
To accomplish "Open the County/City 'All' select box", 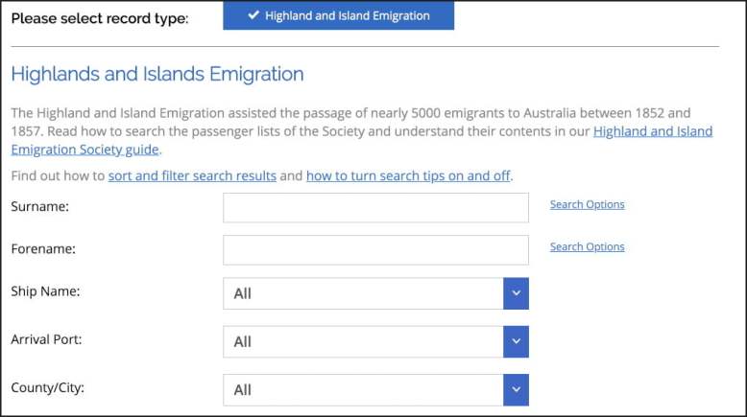I will coord(363,389).
